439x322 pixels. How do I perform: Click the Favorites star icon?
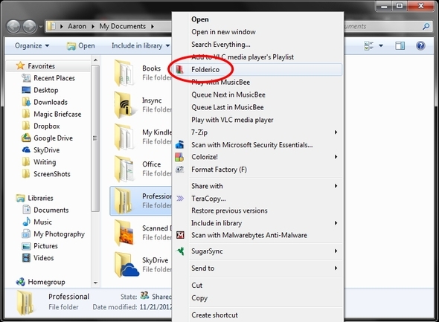[x=20, y=65]
